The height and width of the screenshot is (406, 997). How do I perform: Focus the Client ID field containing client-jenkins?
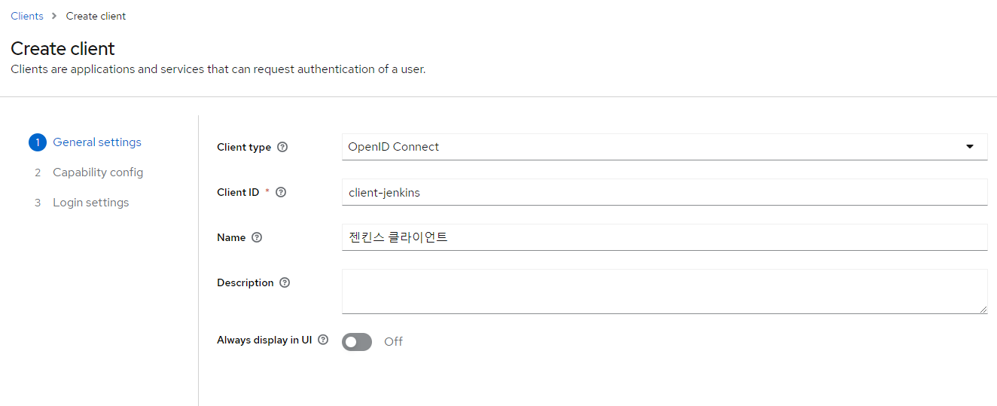tap(664, 192)
